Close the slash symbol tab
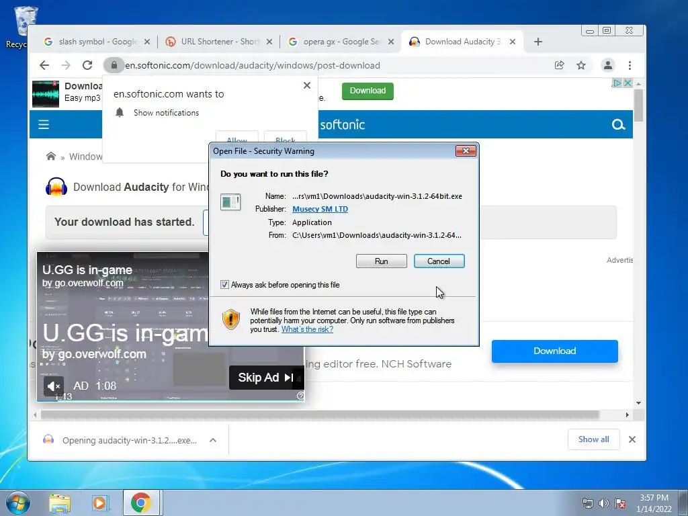This screenshot has width=688, height=516. tap(147, 42)
